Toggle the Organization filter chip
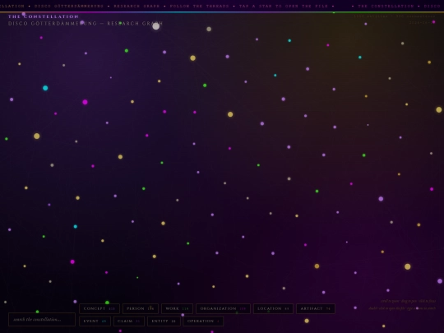Viewport: 444px width, 333px height. (x=223, y=308)
